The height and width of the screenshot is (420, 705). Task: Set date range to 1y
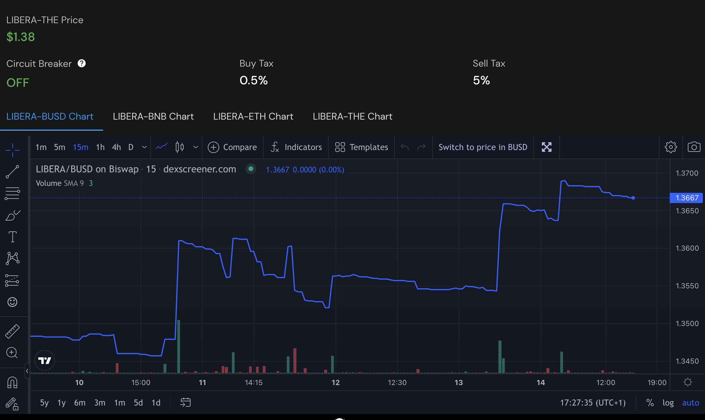pos(62,403)
